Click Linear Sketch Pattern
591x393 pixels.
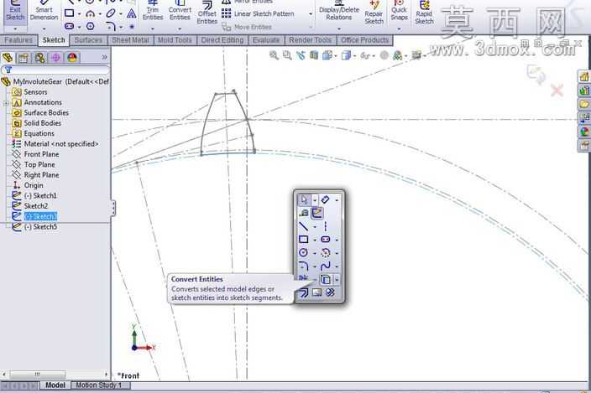tap(258, 14)
